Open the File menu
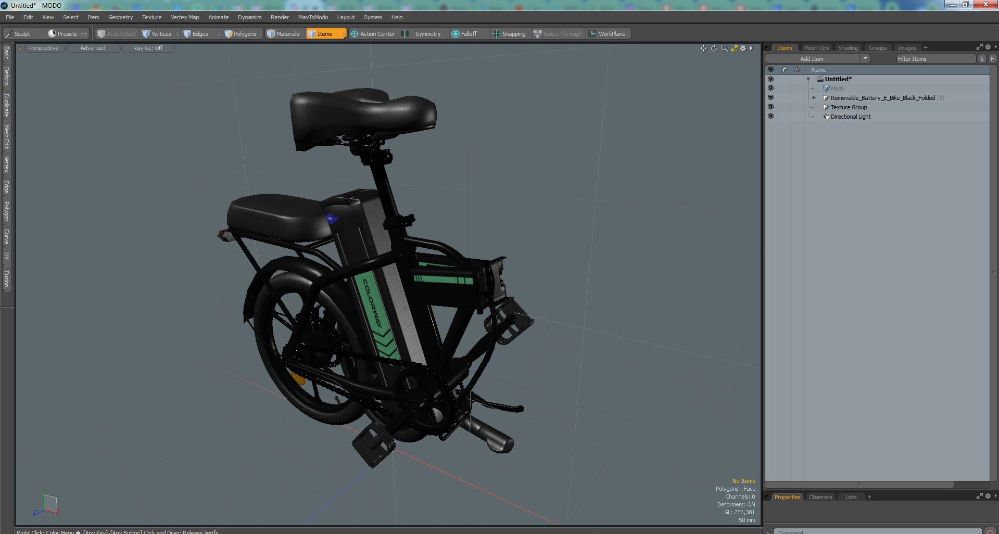999x534 pixels. [x=10, y=17]
